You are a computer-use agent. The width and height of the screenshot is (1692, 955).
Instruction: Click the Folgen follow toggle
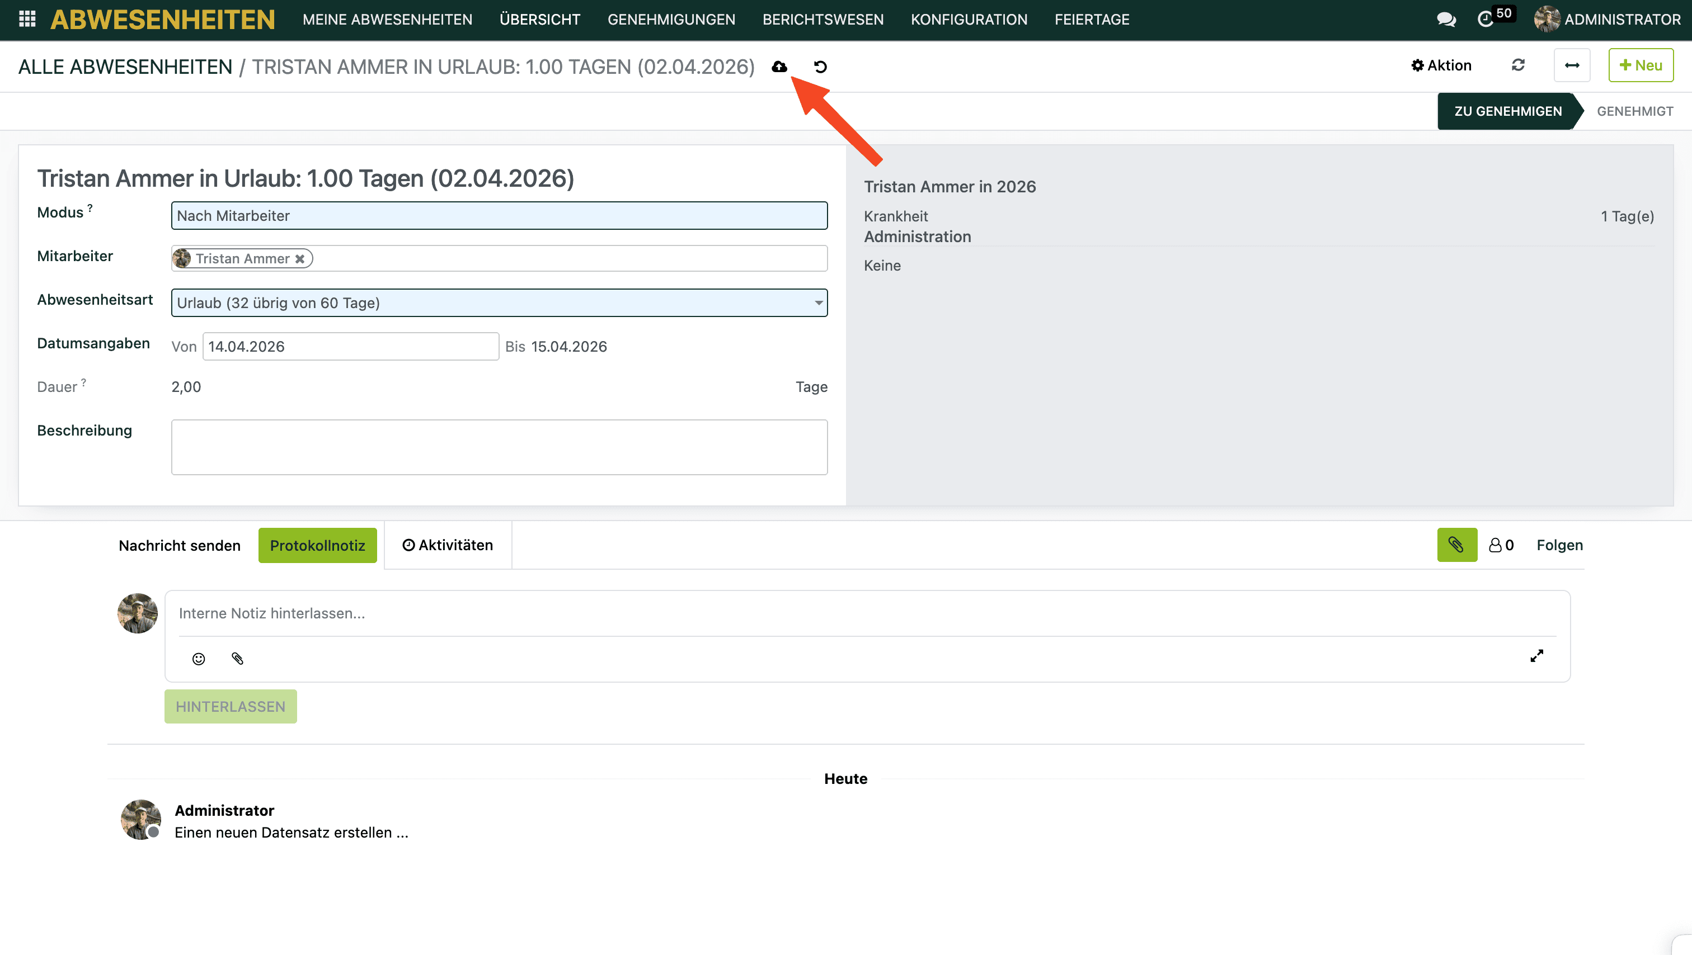(1559, 545)
